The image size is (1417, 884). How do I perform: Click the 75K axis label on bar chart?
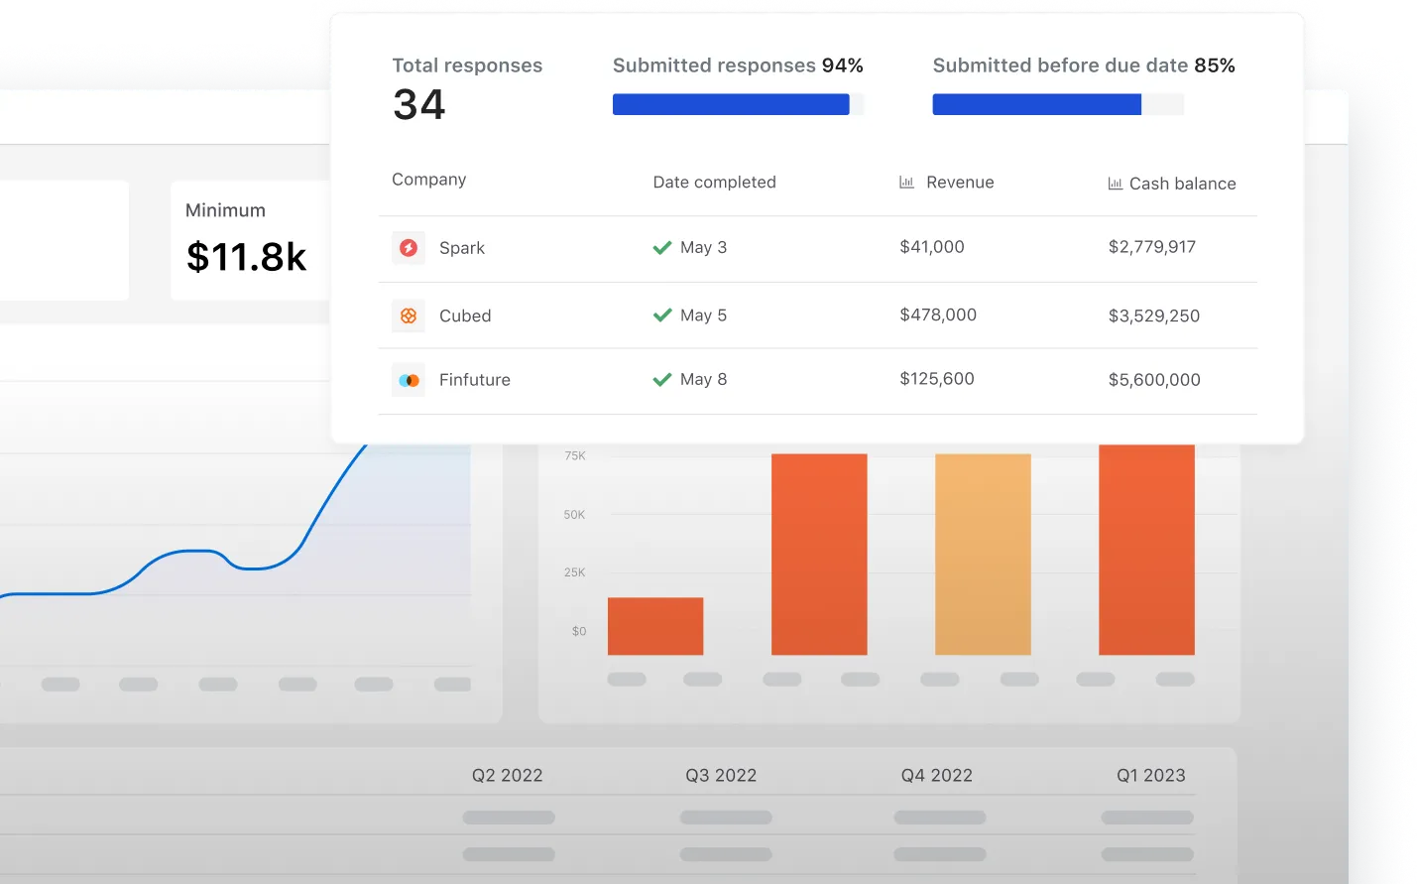pyautogui.click(x=575, y=456)
